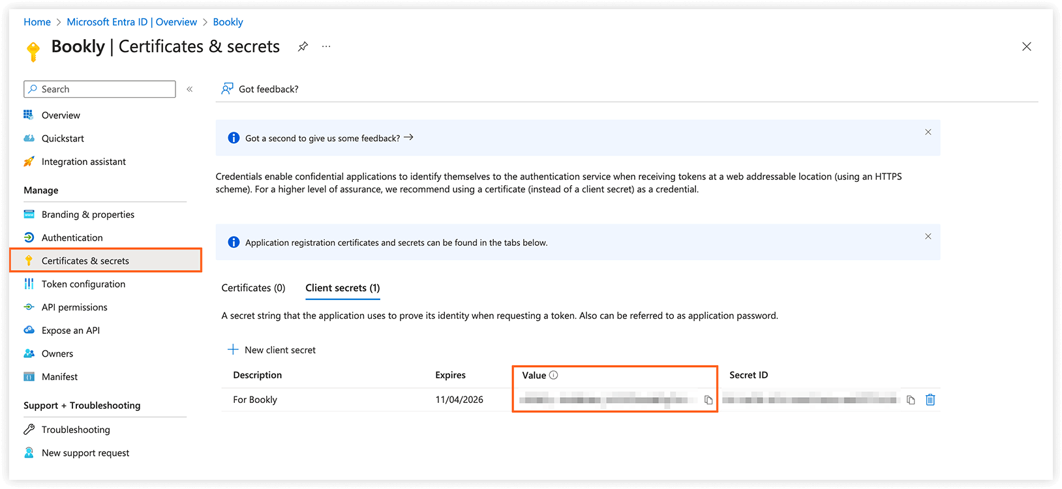Pin the Bookly blade with pin icon
Image resolution: width=1062 pixels, height=489 pixels.
tap(303, 47)
